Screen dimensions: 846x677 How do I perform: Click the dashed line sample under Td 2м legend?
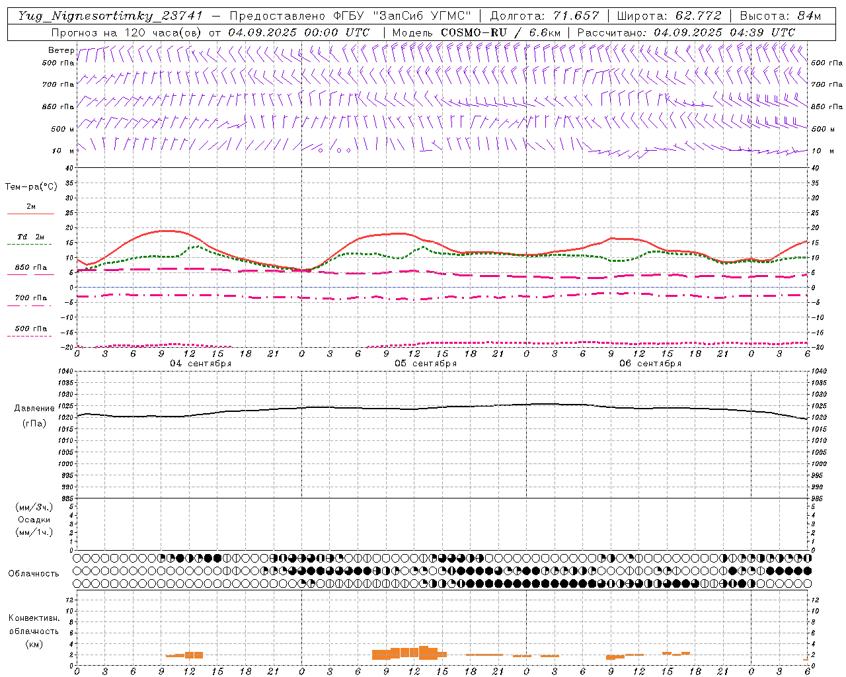tap(29, 245)
